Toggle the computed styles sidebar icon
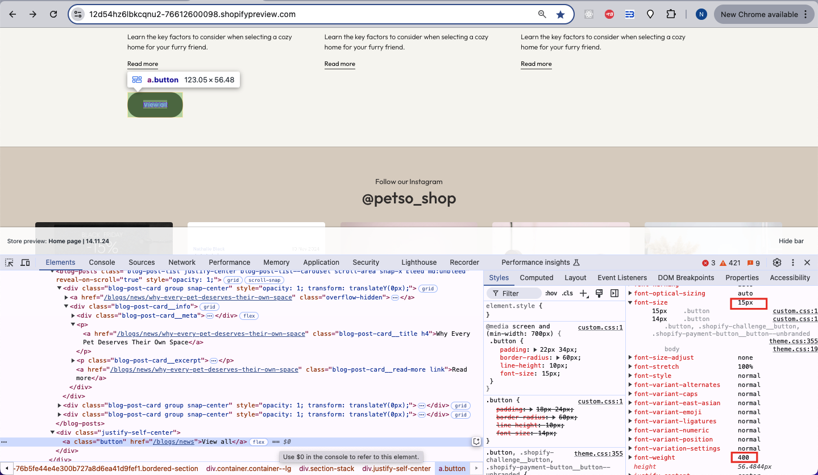Screen dimensions: 818x475 point(614,293)
